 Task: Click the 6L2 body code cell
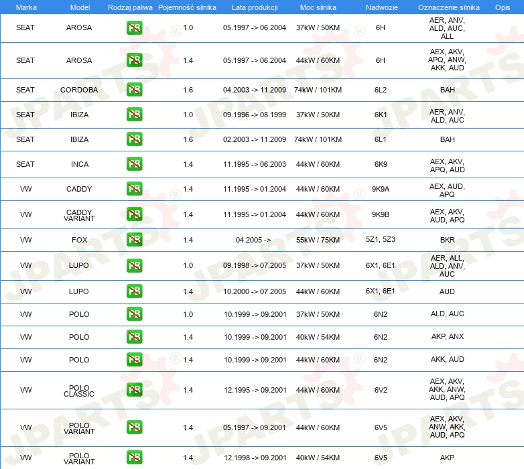point(381,90)
